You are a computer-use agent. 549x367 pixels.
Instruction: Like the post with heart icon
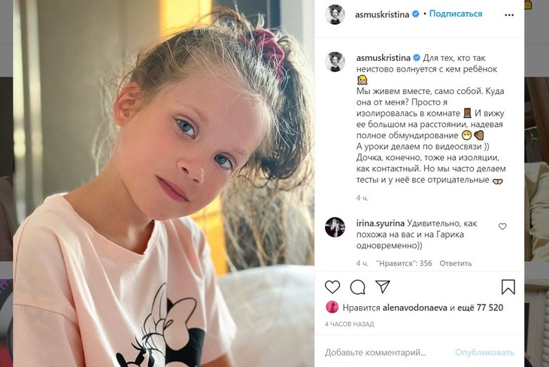(x=332, y=287)
